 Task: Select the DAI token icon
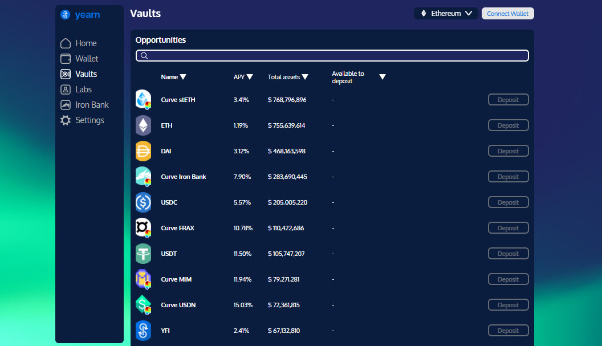pos(143,151)
